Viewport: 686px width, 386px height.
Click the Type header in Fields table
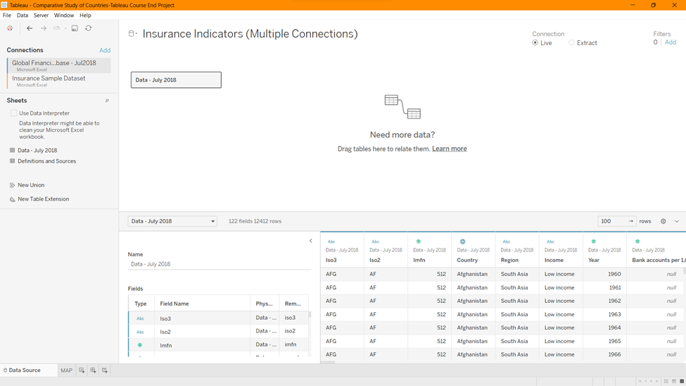coord(141,304)
